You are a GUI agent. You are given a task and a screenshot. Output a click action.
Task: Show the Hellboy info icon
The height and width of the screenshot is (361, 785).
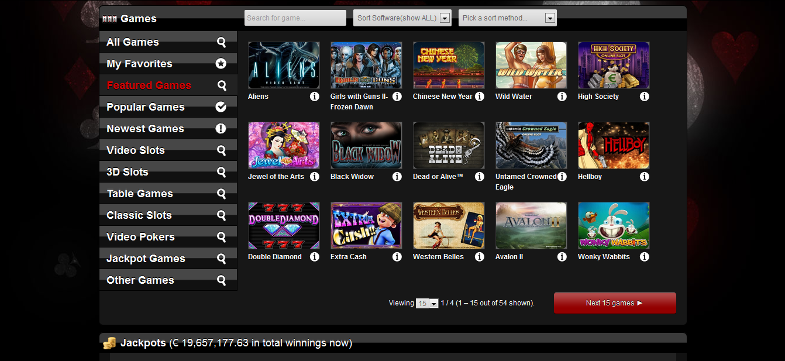click(x=645, y=177)
